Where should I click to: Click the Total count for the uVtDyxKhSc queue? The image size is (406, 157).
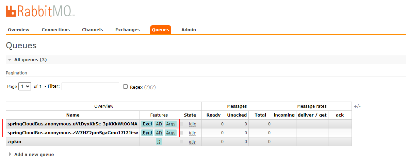269,124
